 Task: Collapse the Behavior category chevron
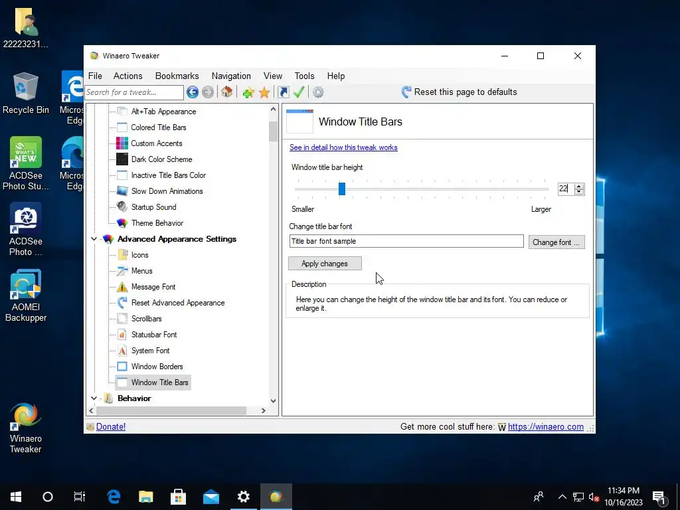coord(94,398)
